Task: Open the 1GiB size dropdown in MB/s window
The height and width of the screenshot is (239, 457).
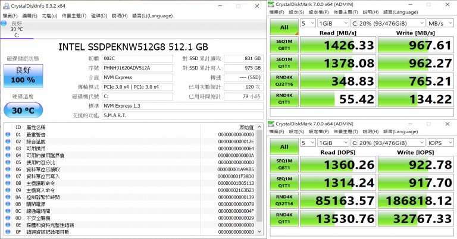Action: coord(333,23)
